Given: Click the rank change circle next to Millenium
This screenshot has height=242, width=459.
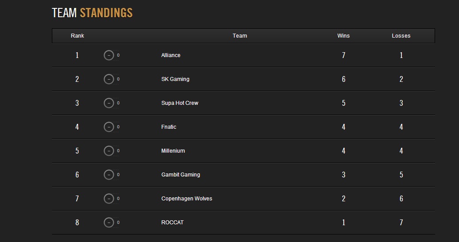Looking at the screenshot, I should (109, 151).
